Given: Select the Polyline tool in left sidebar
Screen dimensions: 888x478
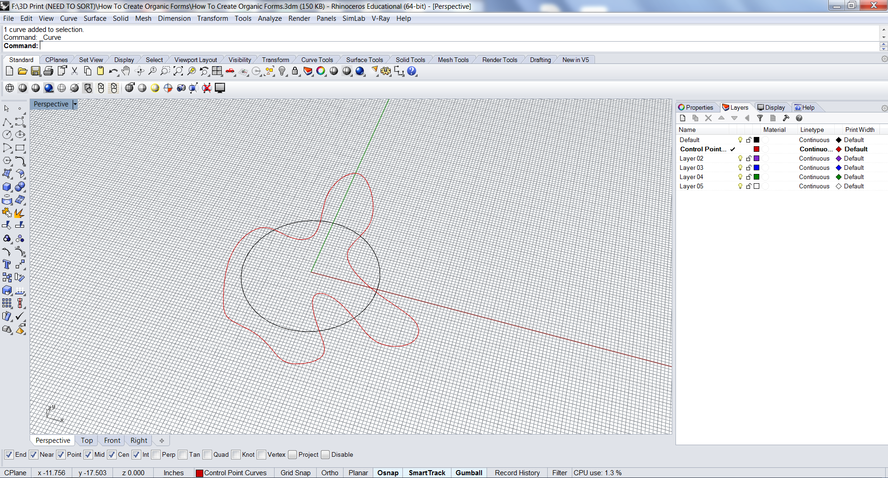Looking at the screenshot, I should 7,122.
